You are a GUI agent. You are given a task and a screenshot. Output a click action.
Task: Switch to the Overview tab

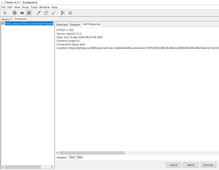tap(62, 24)
